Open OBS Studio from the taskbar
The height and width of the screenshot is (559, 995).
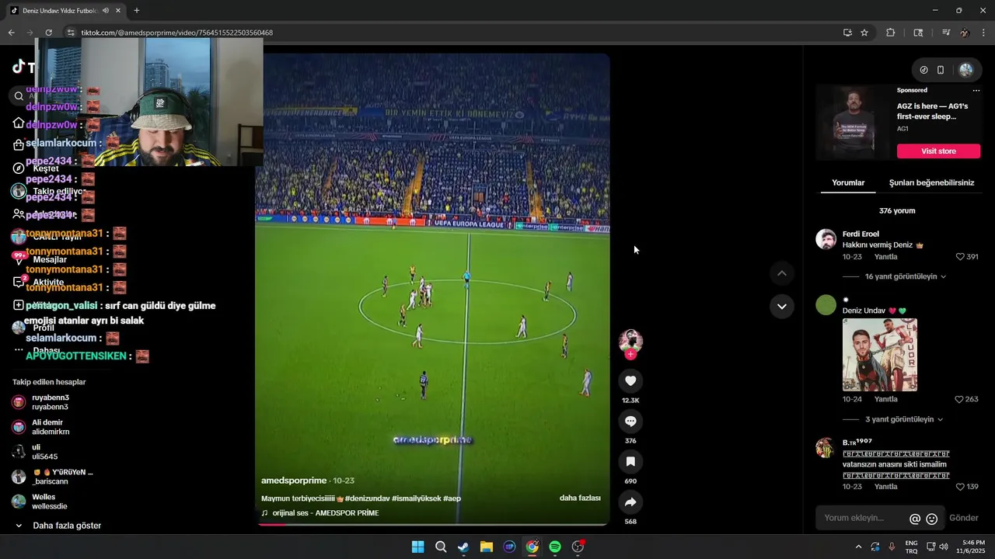click(x=578, y=547)
